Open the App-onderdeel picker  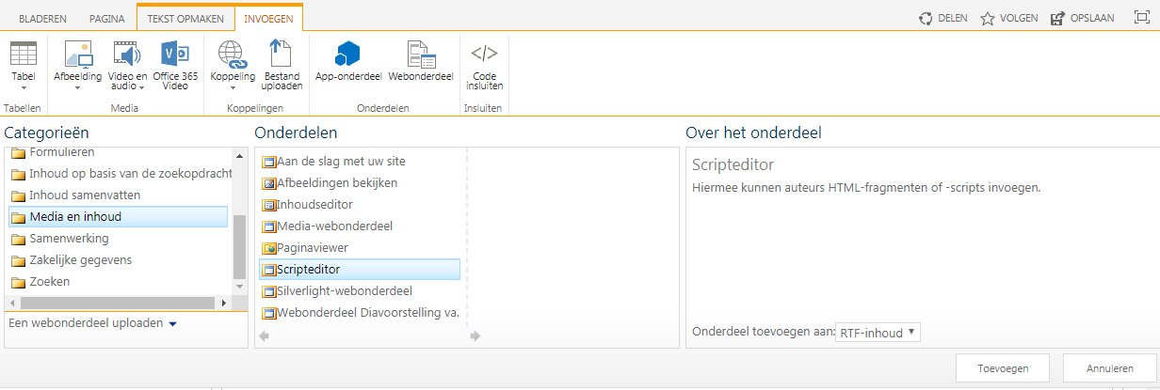pyautogui.click(x=348, y=54)
